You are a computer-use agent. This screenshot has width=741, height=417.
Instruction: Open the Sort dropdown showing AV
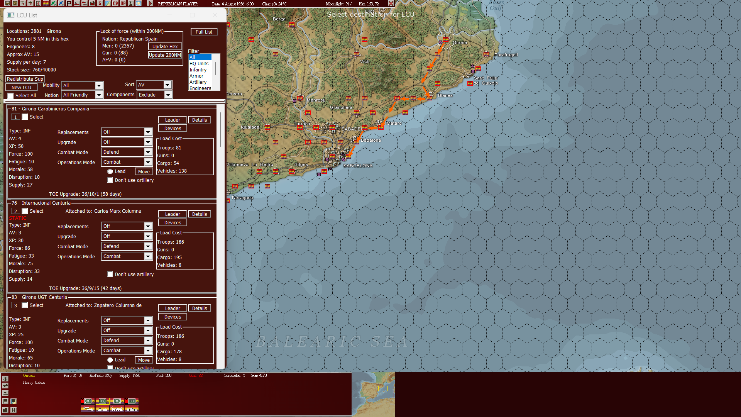point(154,85)
